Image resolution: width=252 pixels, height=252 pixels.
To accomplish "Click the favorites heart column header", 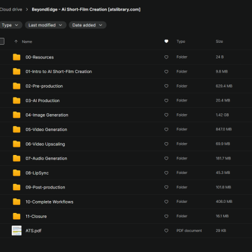I will (x=166, y=42).
